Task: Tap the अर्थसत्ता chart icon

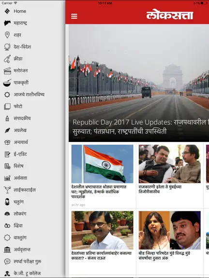Action: click(7, 178)
